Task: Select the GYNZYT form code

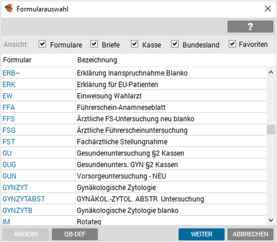Action: (x=15, y=188)
